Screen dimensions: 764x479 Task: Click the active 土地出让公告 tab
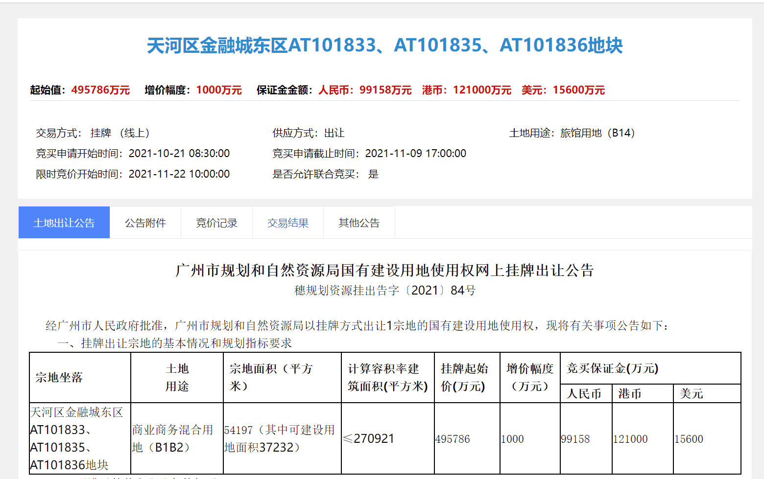[64, 222]
